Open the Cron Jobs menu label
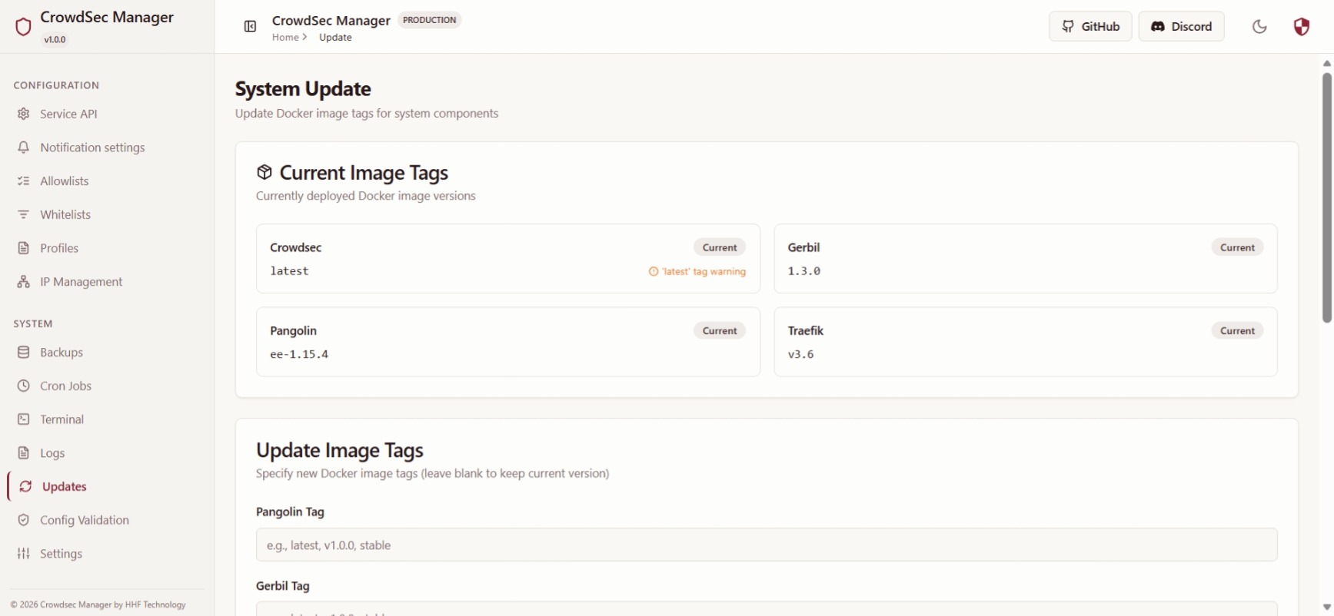 click(x=66, y=386)
